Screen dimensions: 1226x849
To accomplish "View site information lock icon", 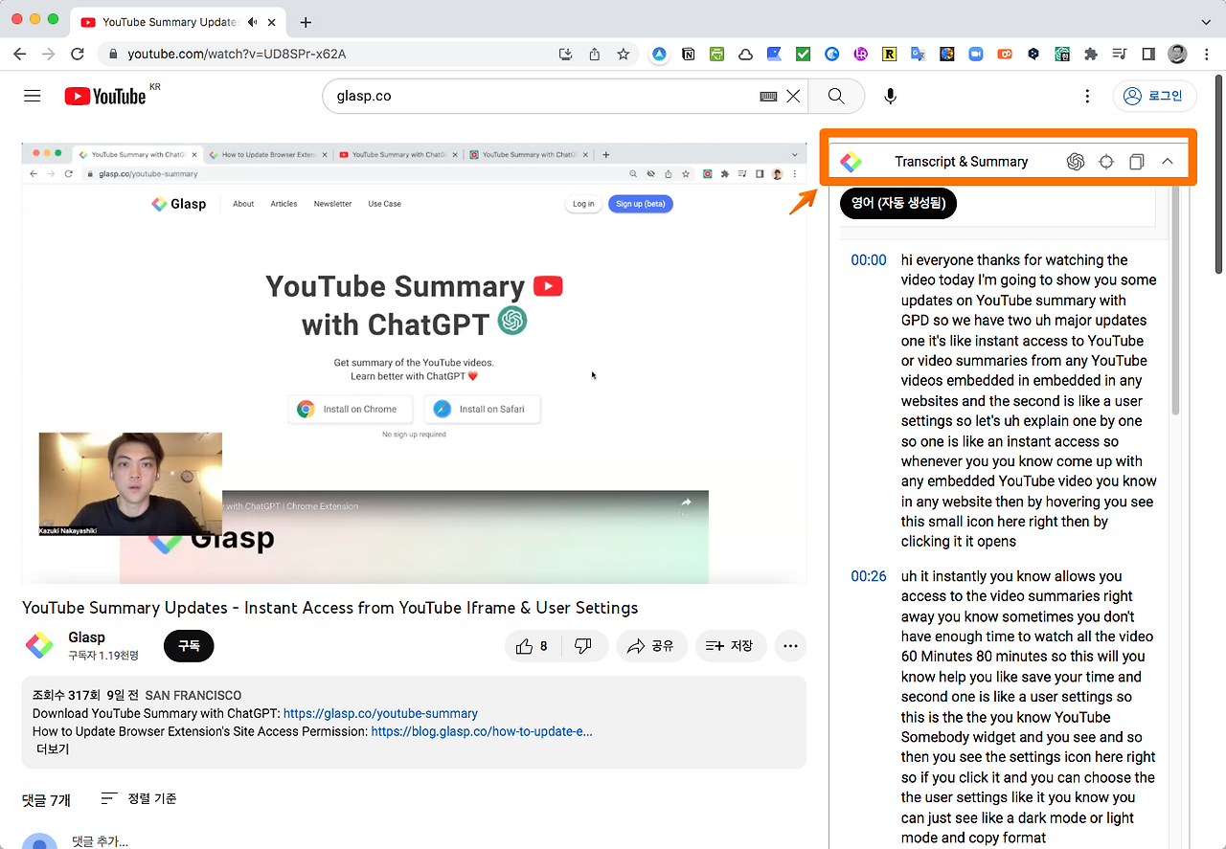I will 113,54.
